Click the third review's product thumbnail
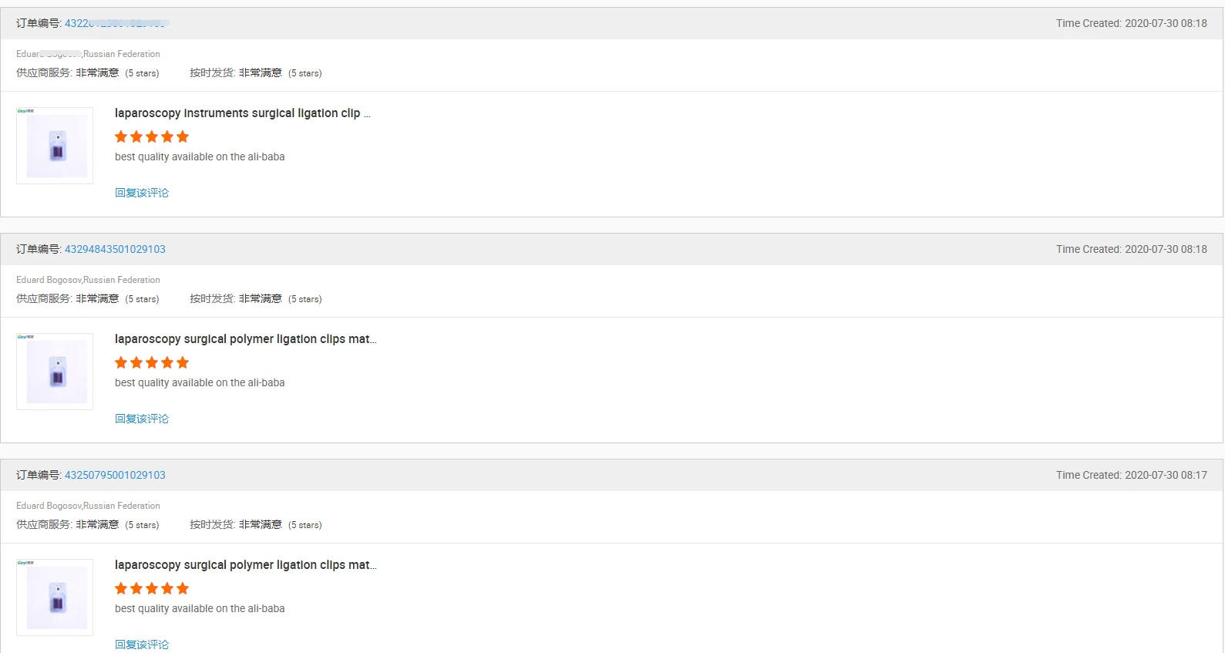The image size is (1225, 653). tap(55, 597)
